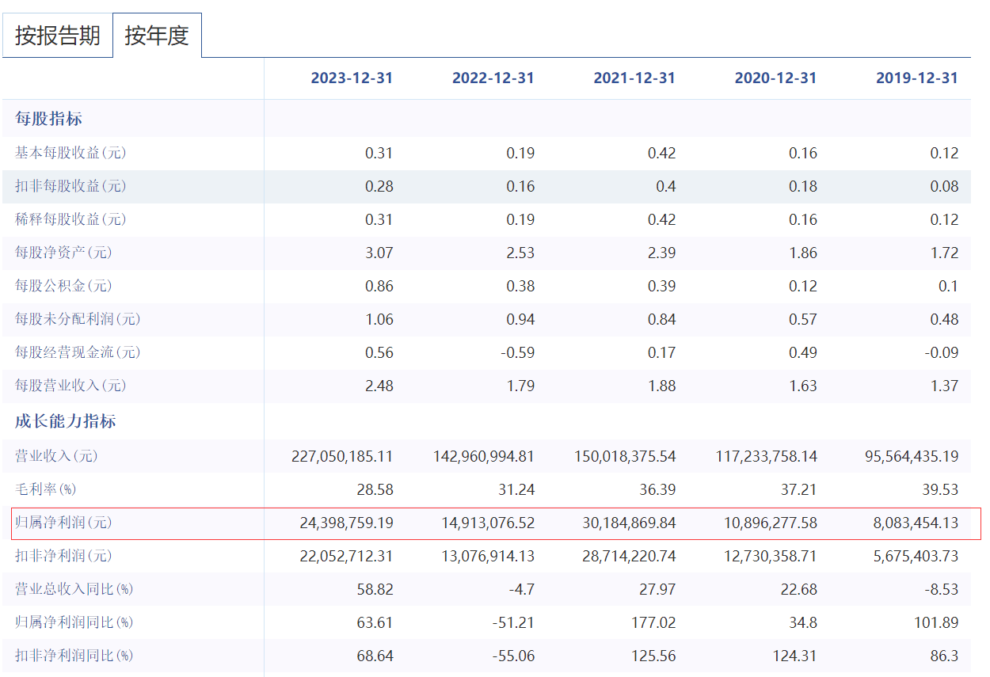Click the 2023-12-31 column header
The width and height of the screenshot is (990, 677).
coord(352,78)
